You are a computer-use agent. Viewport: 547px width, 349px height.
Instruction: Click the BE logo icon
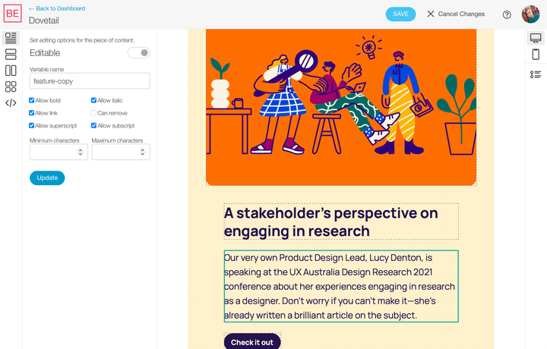click(x=11, y=14)
